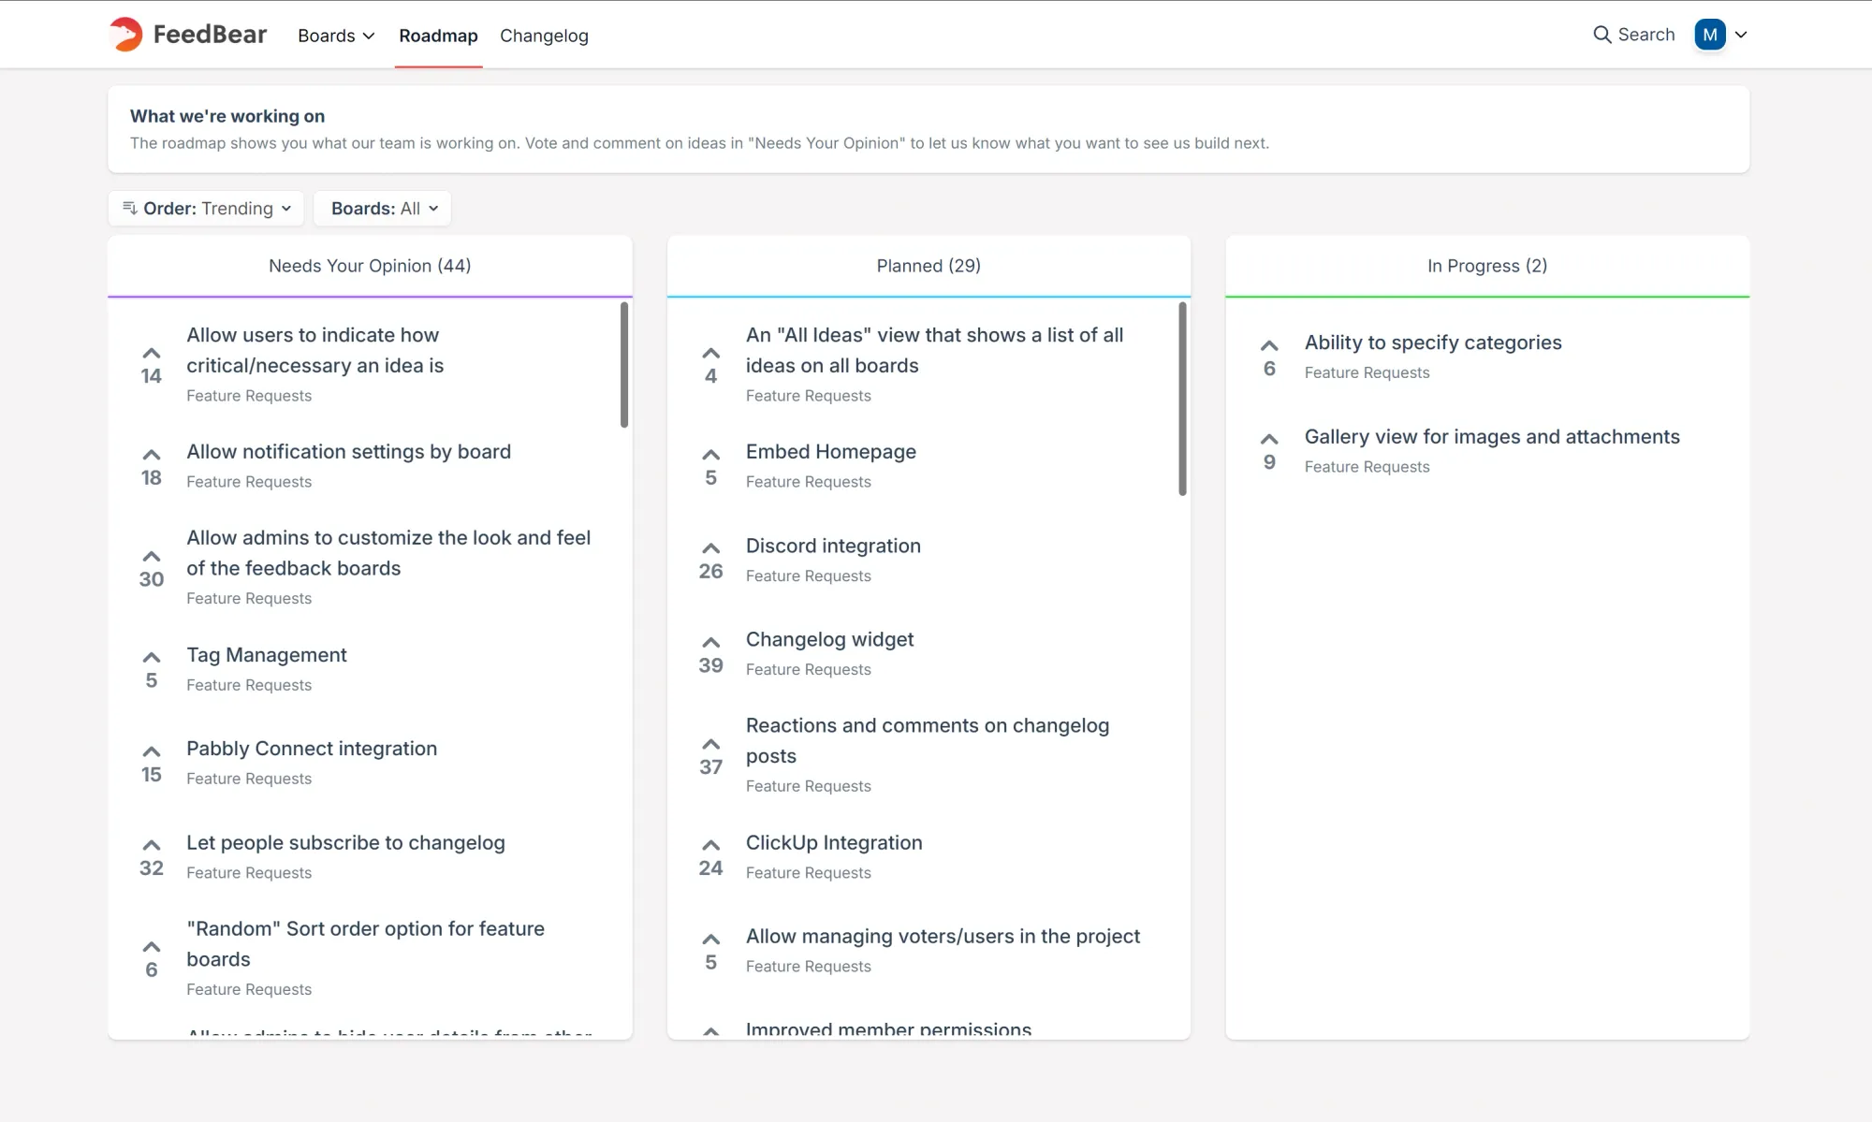Screen dimensions: 1872x1122
Task: Toggle your vote on ClickUp Integration
Action: [710, 845]
